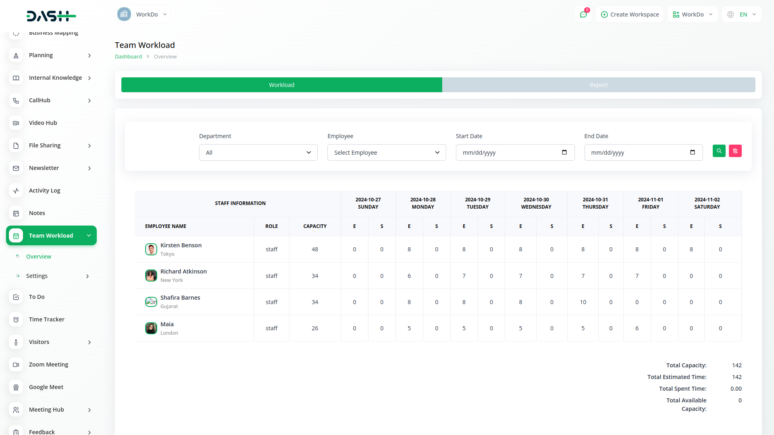Open Settings under Team Workload

[37, 276]
